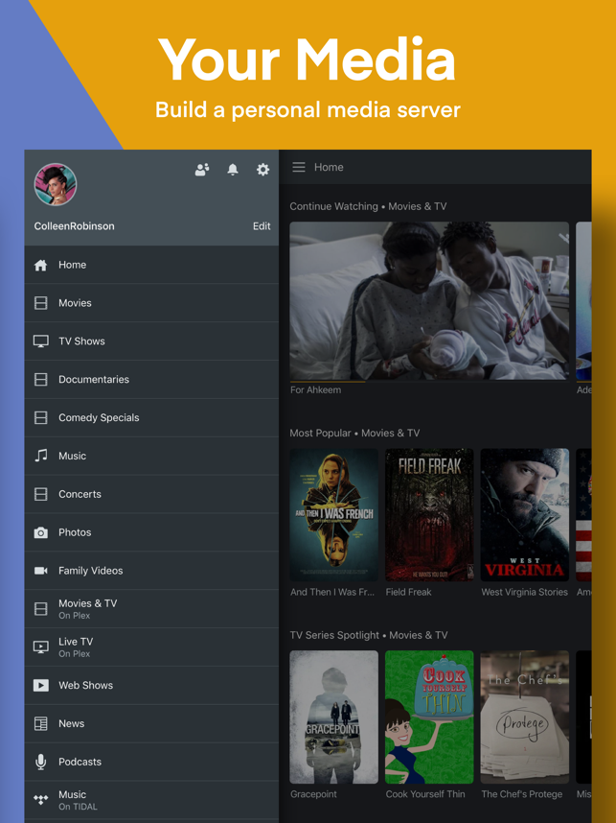
Task: Click The Chef's Protege title text
Action: [x=521, y=794]
